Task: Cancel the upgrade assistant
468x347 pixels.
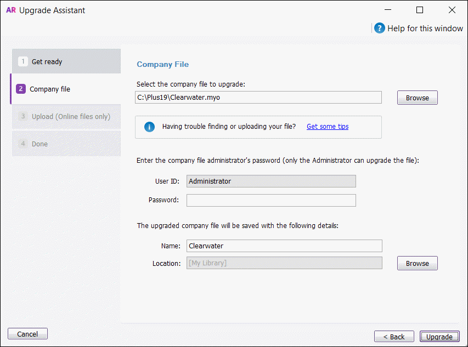Action: tap(27, 333)
